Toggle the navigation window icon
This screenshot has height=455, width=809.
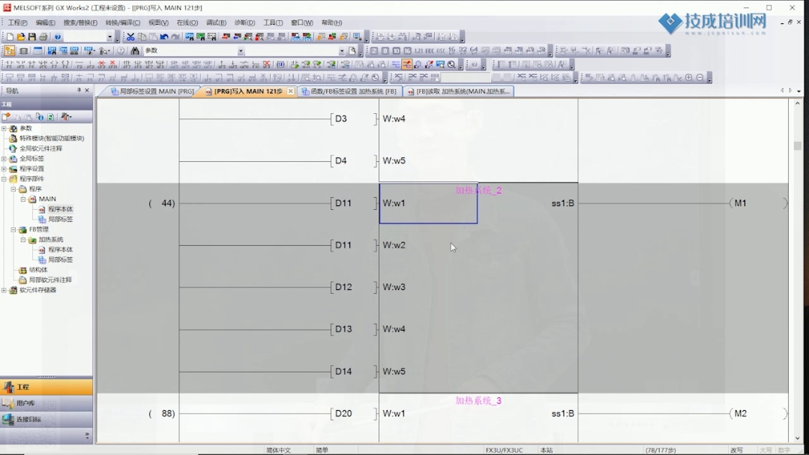click(10, 50)
